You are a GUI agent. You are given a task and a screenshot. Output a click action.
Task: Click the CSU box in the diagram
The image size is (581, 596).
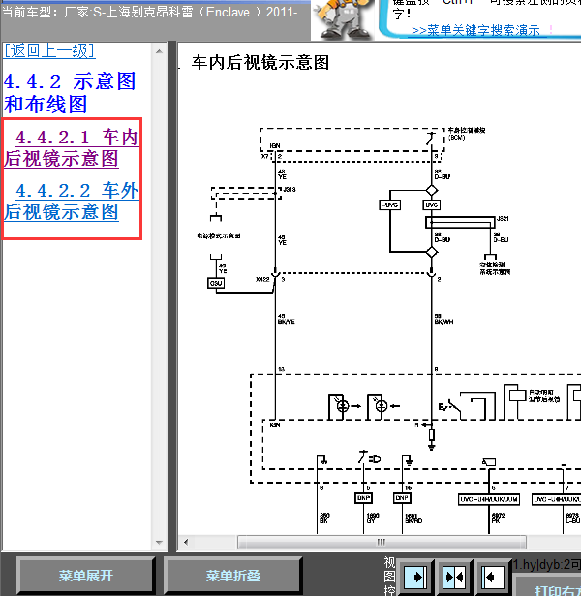pos(216,283)
